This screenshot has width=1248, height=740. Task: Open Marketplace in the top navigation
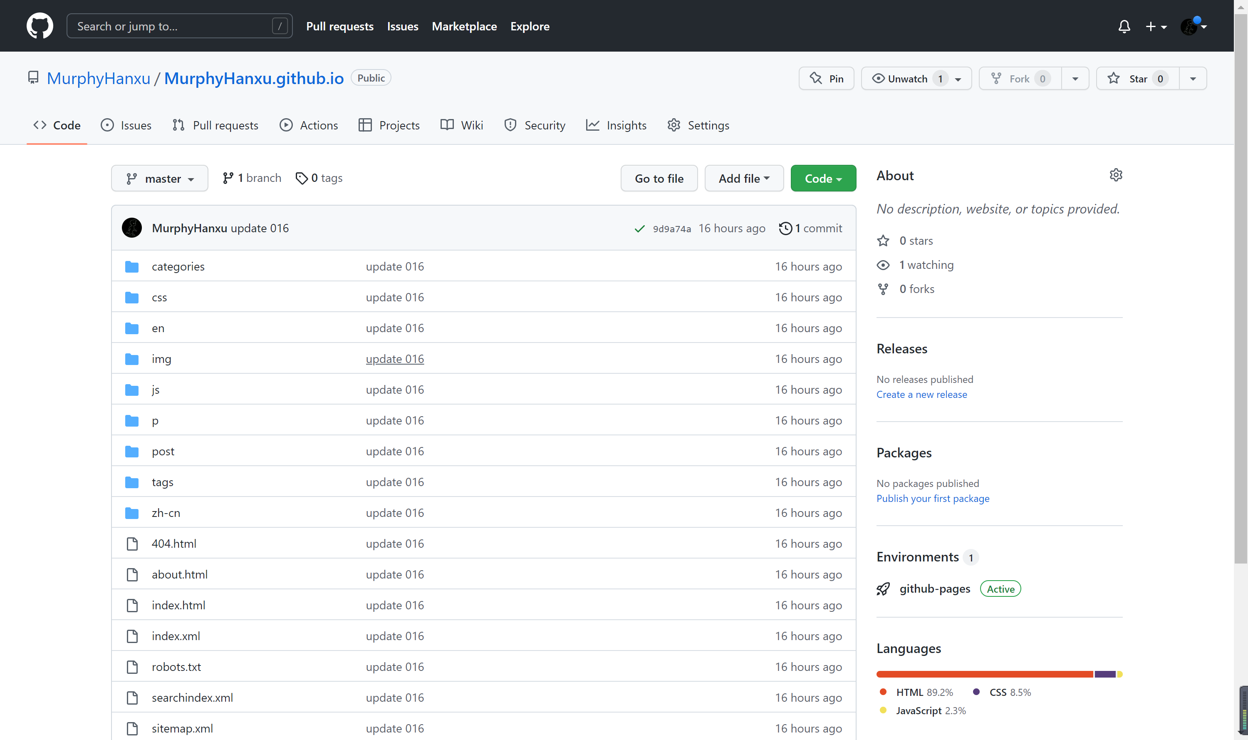point(464,27)
